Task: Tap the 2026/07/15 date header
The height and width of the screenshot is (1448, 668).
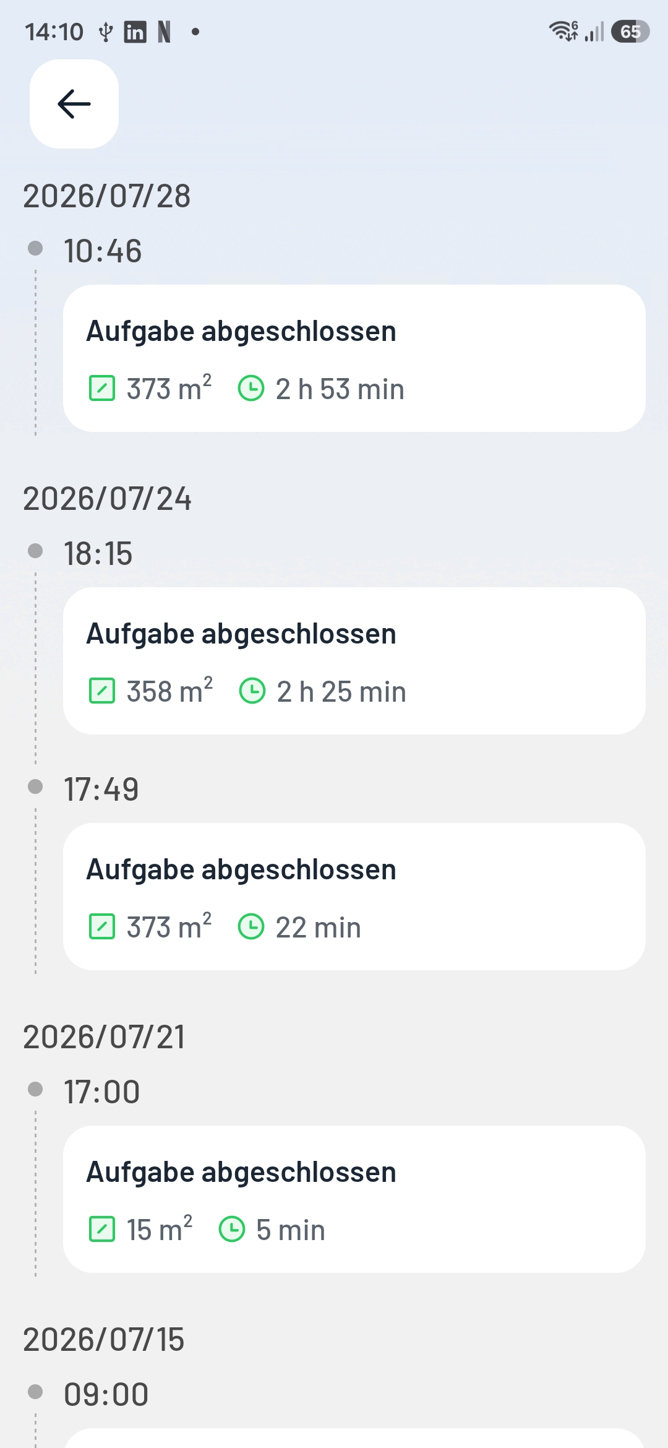Action: (x=104, y=1340)
